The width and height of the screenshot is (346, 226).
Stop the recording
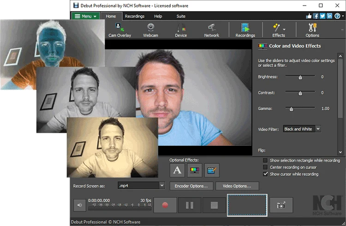pyautogui.click(x=214, y=205)
